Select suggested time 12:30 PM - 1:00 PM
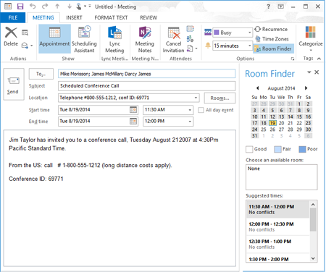Screen dimensions: 326x272 click(277, 244)
